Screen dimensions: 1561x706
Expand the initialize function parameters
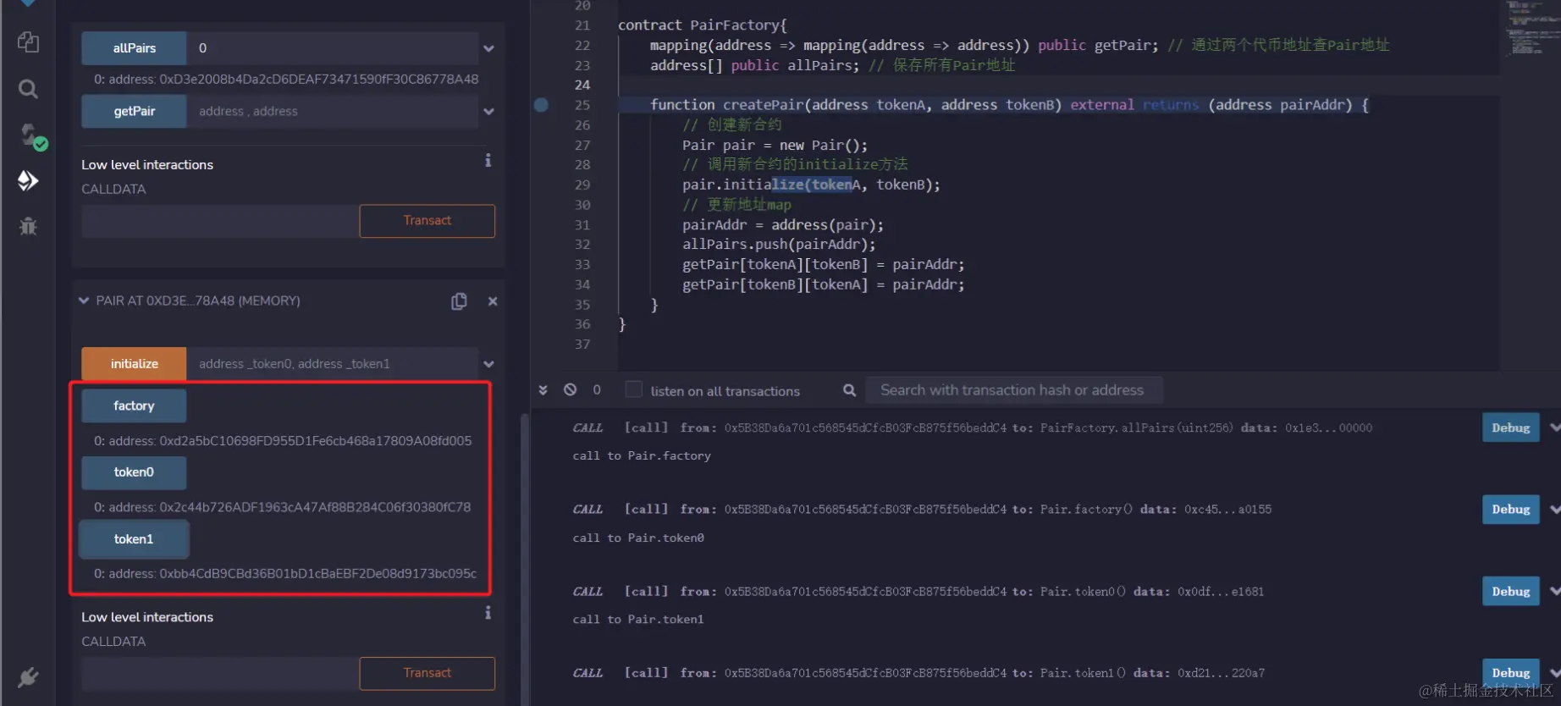[x=488, y=364]
